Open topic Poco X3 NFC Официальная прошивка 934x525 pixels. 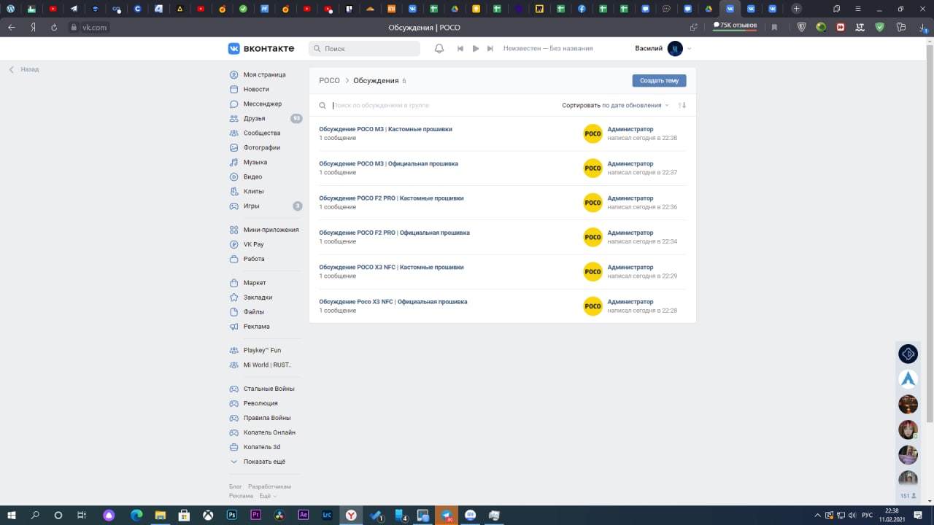pyautogui.click(x=393, y=301)
